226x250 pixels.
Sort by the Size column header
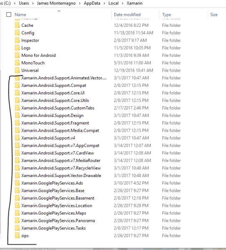click(214, 15)
